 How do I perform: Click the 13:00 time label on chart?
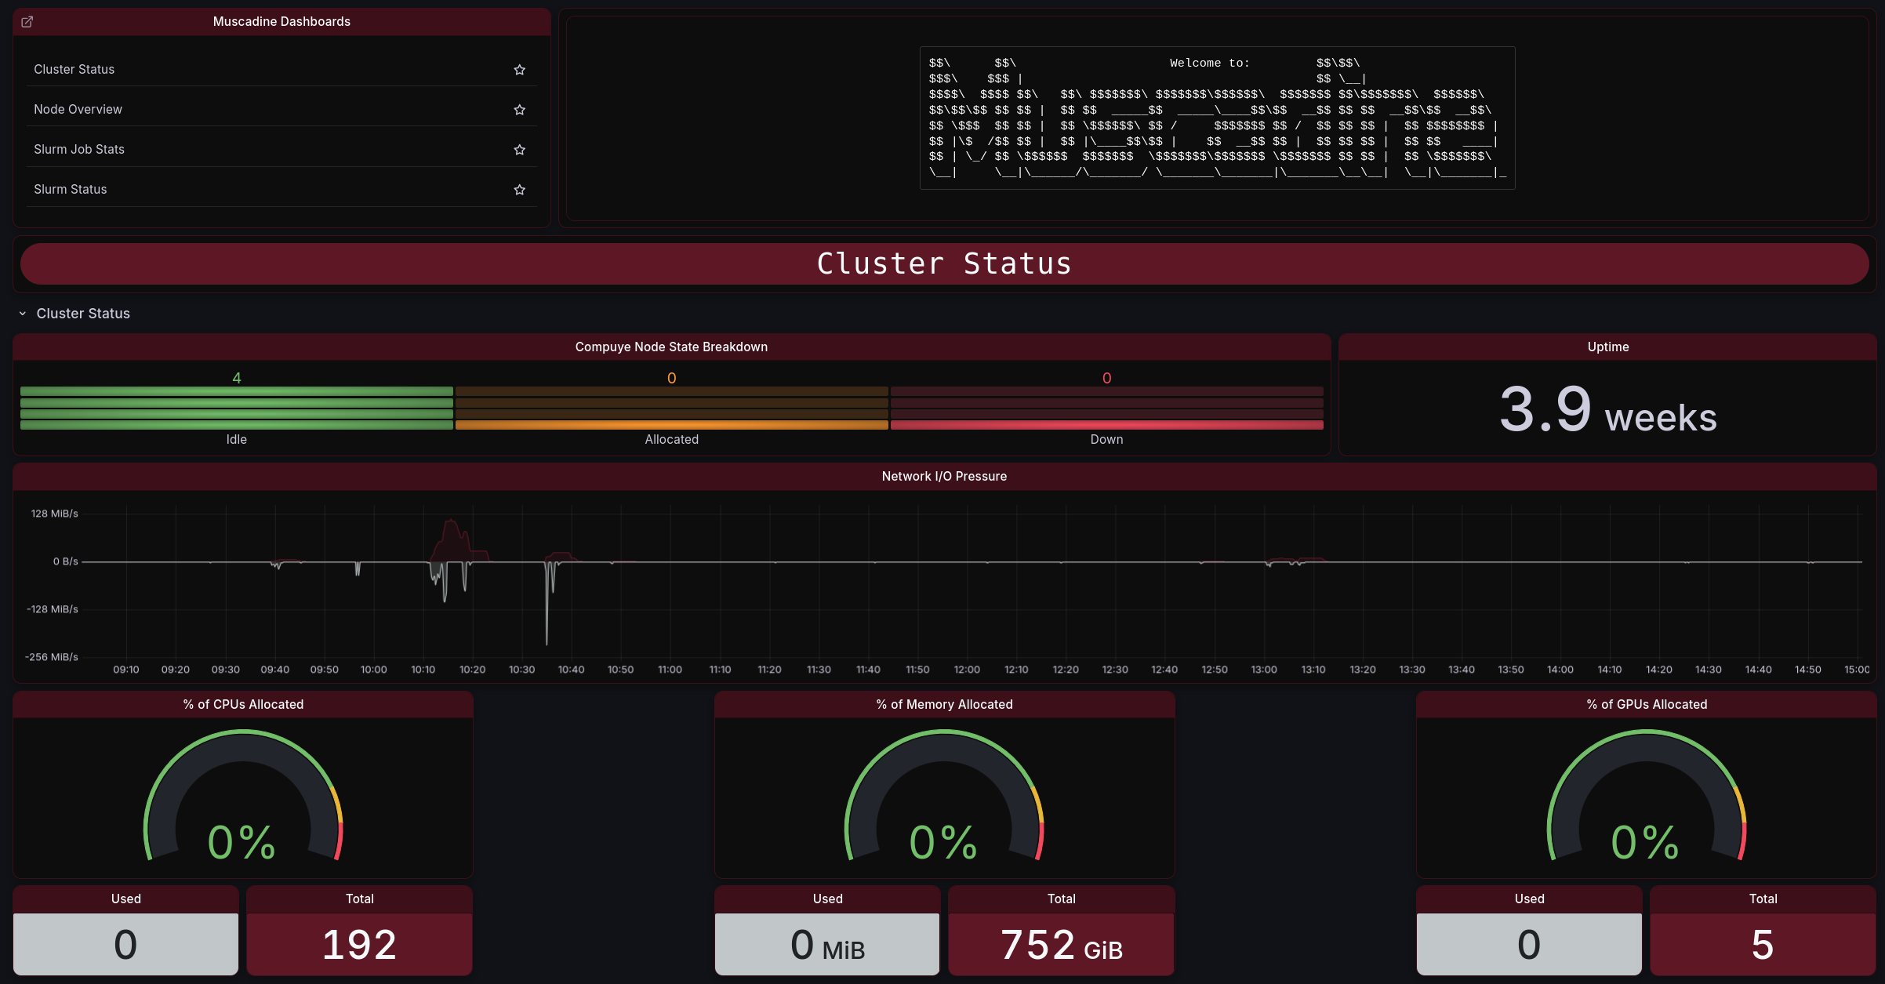point(1264,670)
